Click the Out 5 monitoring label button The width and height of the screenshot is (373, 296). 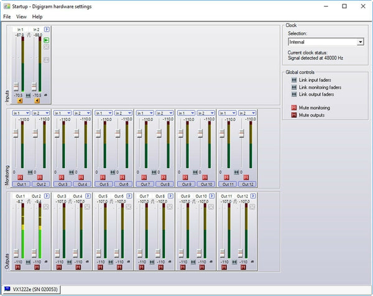click(103, 184)
